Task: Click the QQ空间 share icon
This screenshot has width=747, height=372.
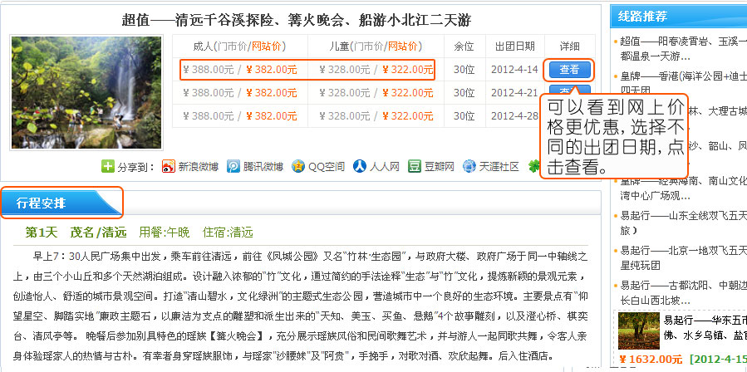Action: (x=298, y=167)
